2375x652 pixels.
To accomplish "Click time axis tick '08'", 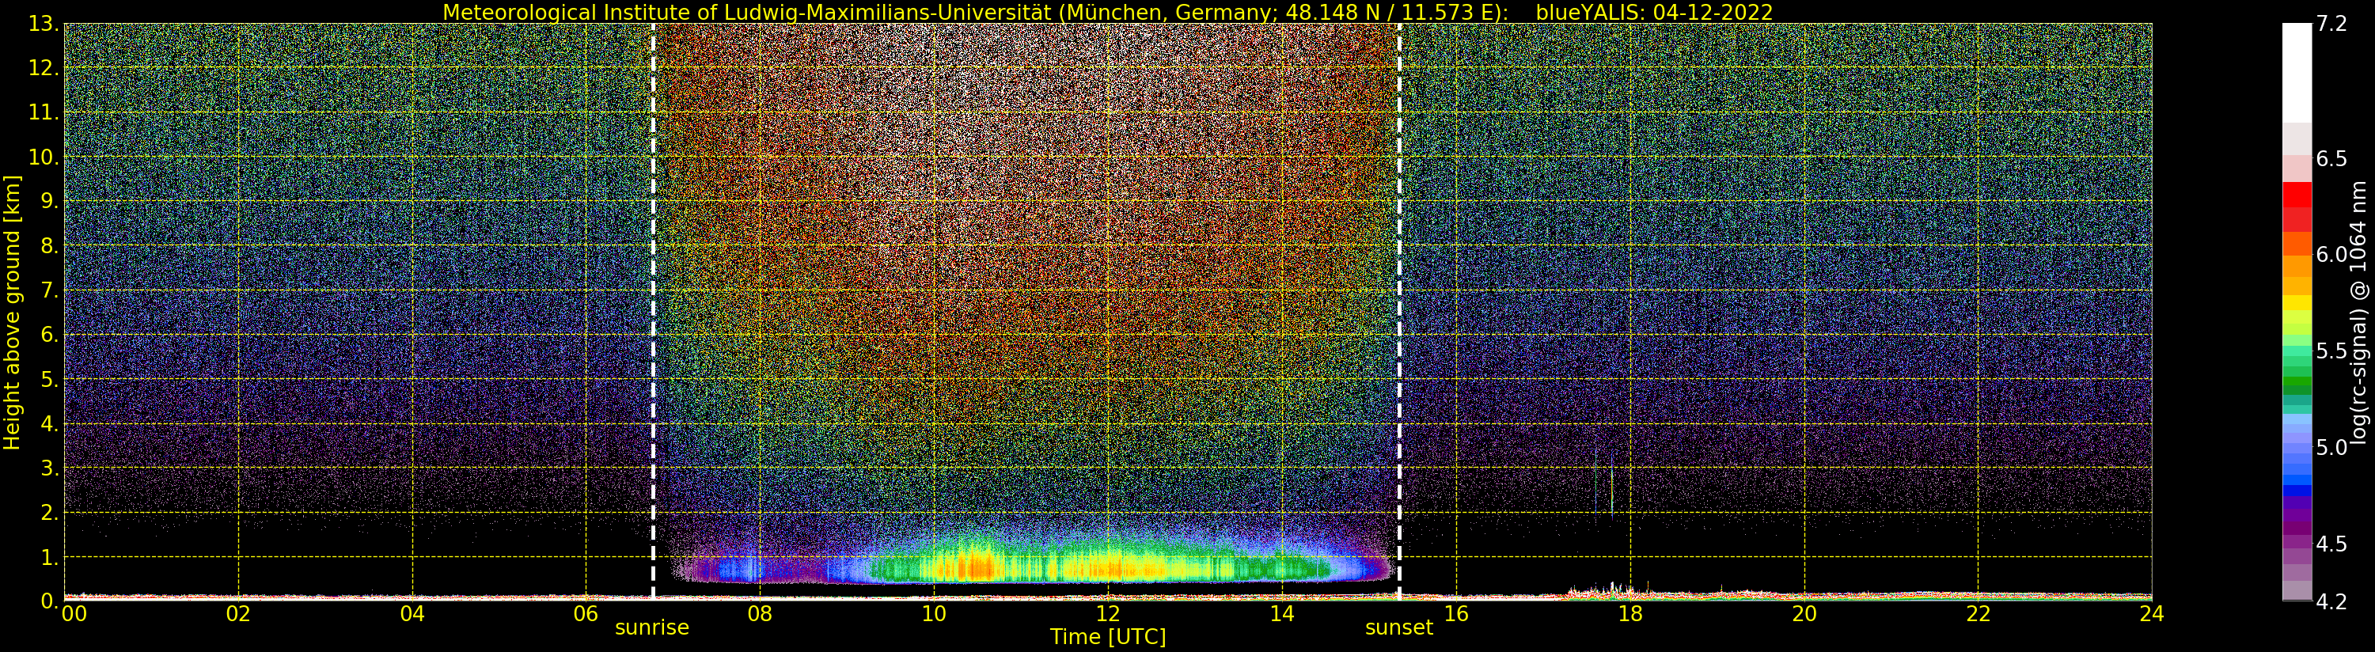I will pyautogui.click(x=760, y=613).
